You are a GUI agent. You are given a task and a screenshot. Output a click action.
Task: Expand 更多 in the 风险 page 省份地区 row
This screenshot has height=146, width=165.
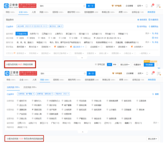tap(156, 123)
